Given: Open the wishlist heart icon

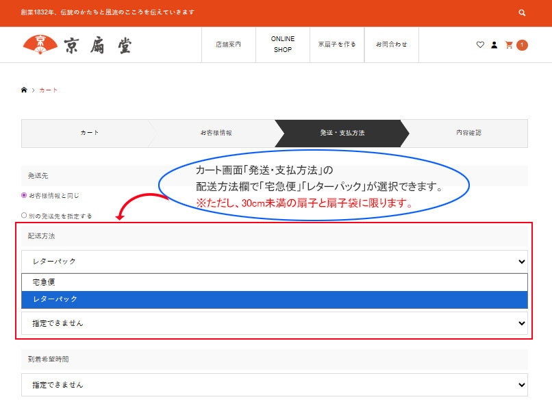Looking at the screenshot, I should click(480, 45).
